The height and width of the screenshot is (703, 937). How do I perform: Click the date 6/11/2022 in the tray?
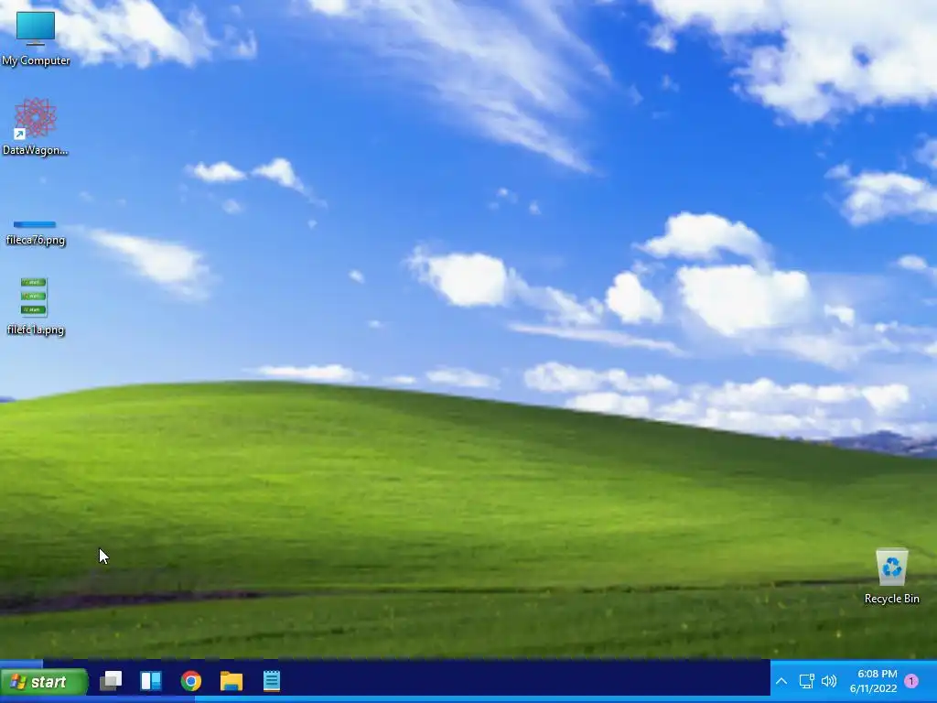point(874,688)
